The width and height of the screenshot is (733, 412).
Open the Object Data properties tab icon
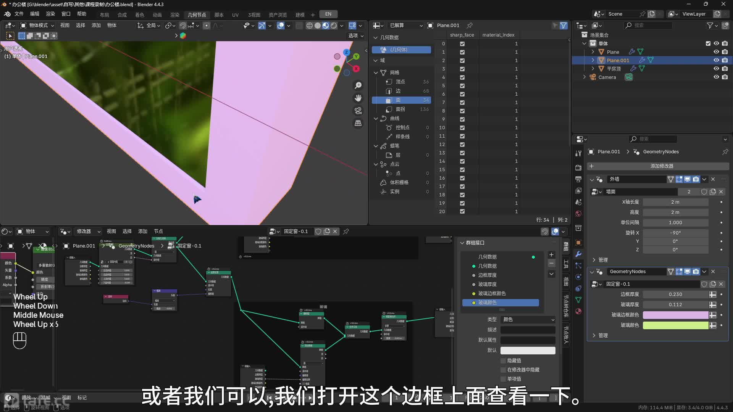pos(578,300)
